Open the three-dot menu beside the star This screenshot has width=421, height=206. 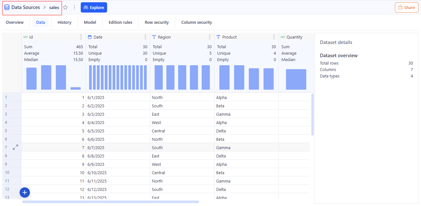[x=74, y=7]
